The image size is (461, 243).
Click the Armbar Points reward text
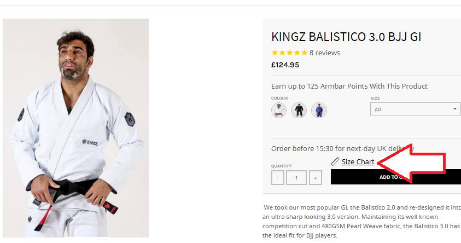[x=349, y=86]
